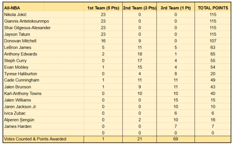Select the All-NBA header cell

(x=43, y=7)
